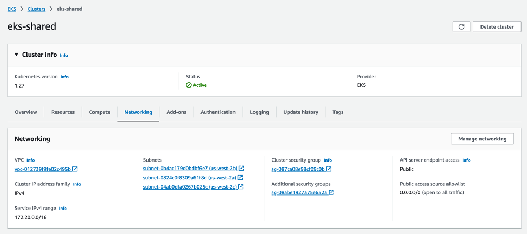Click Info link next to Kubernetes version
Image resolution: width=528 pixels, height=235 pixels.
click(64, 77)
